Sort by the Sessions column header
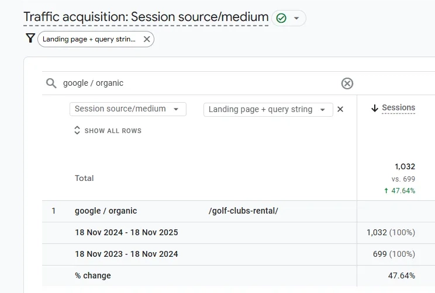Image resolution: width=435 pixels, height=293 pixels. (398, 108)
